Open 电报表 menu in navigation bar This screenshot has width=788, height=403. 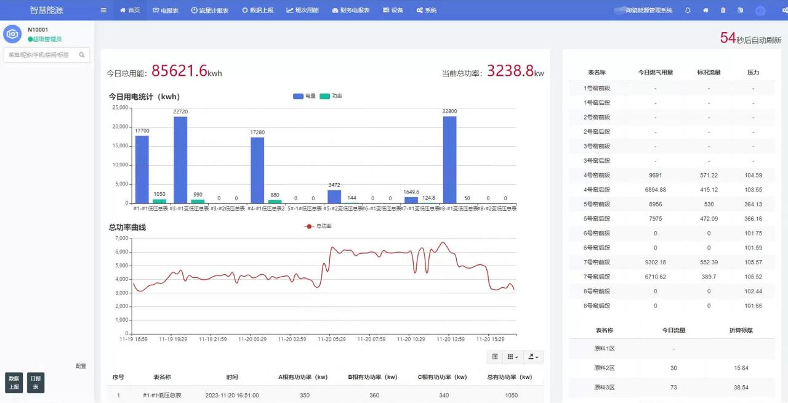[166, 10]
